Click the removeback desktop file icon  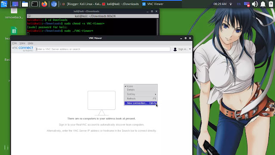(x=14, y=13)
